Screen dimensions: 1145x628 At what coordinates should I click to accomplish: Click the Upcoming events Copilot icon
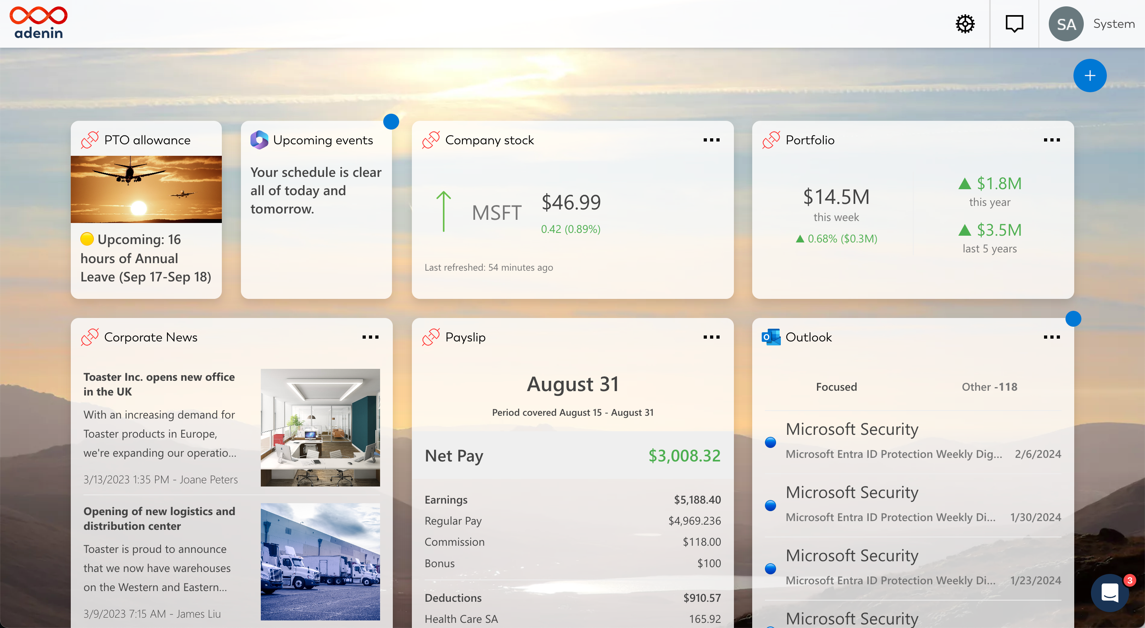tap(259, 140)
